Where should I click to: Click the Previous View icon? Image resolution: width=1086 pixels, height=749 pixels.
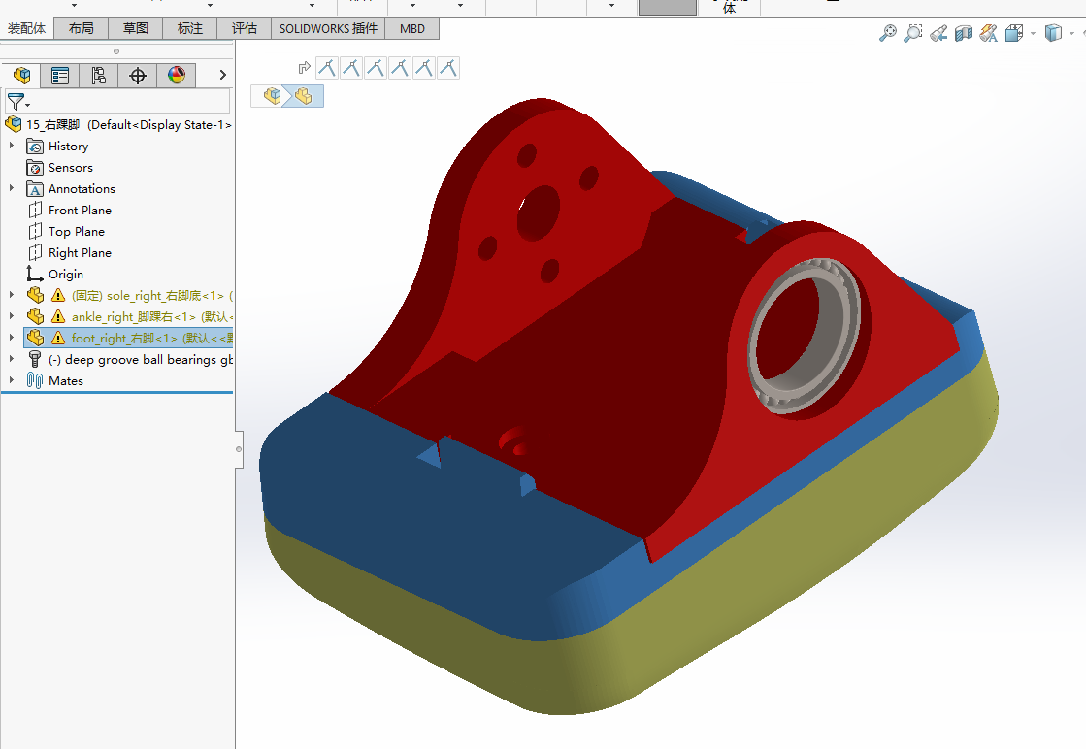tap(938, 33)
